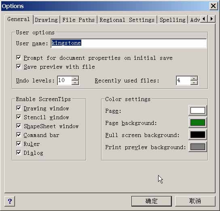The height and width of the screenshot is (211, 220).
Task: Decrease Recently used files count
Action: click(194, 83)
